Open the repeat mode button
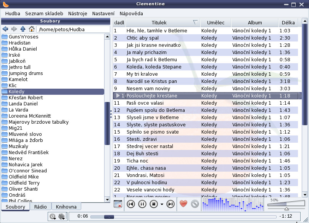Image resolution: width=309 pixels, height=223 pixels. pos(53,216)
